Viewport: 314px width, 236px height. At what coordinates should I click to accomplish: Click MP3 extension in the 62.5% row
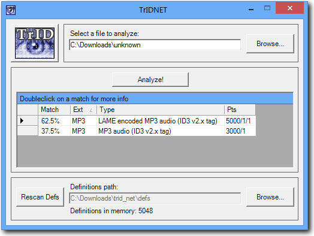point(83,121)
